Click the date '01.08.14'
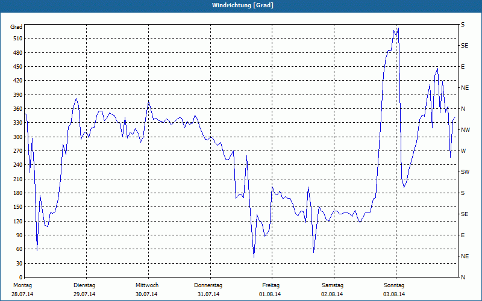This screenshot has height=301, width=482. point(270,294)
